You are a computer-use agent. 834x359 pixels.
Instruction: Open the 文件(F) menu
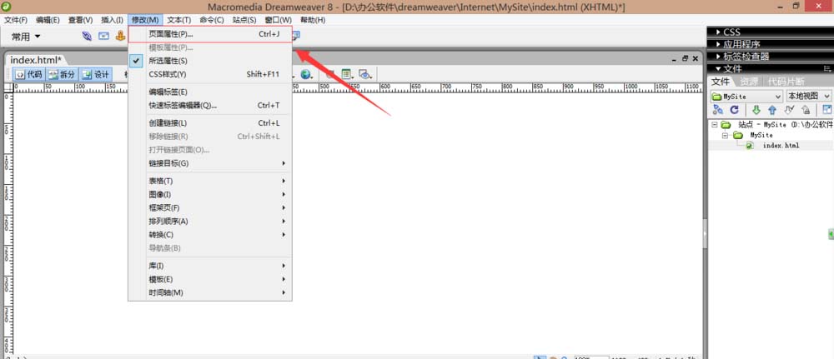coord(16,20)
